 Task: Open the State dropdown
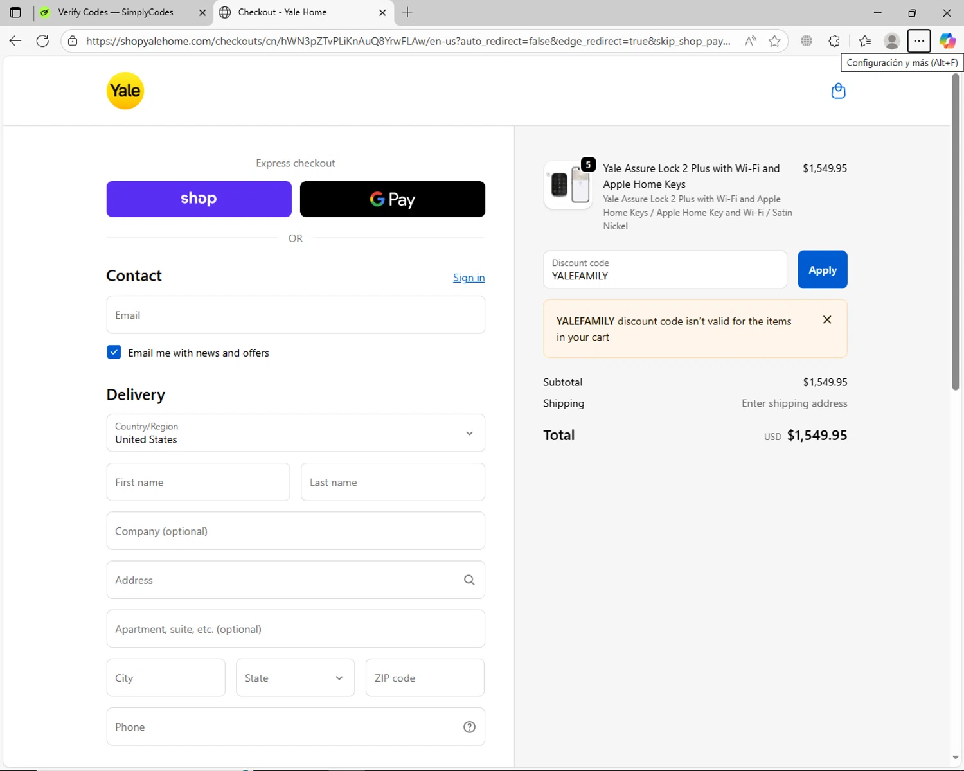pos(295,678)
